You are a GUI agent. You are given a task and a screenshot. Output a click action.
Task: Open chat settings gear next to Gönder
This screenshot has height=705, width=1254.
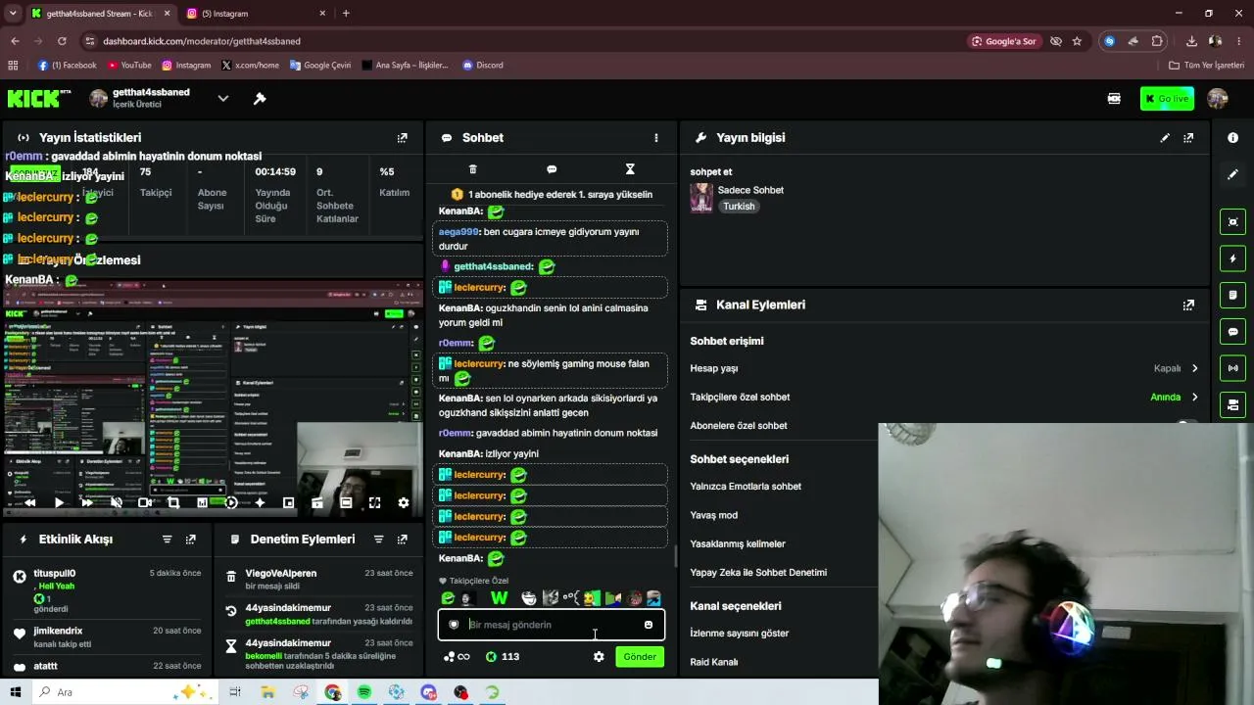click(599, 657)
